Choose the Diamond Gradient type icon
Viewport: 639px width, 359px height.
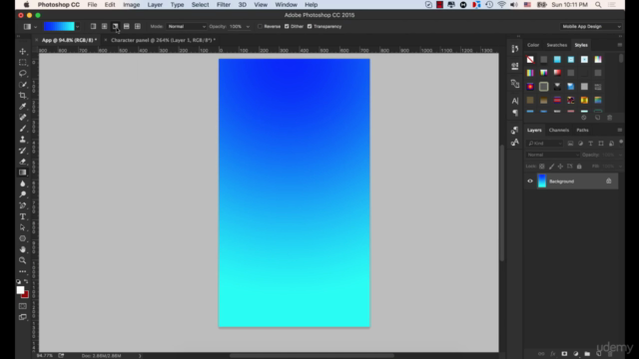[138, 27]
